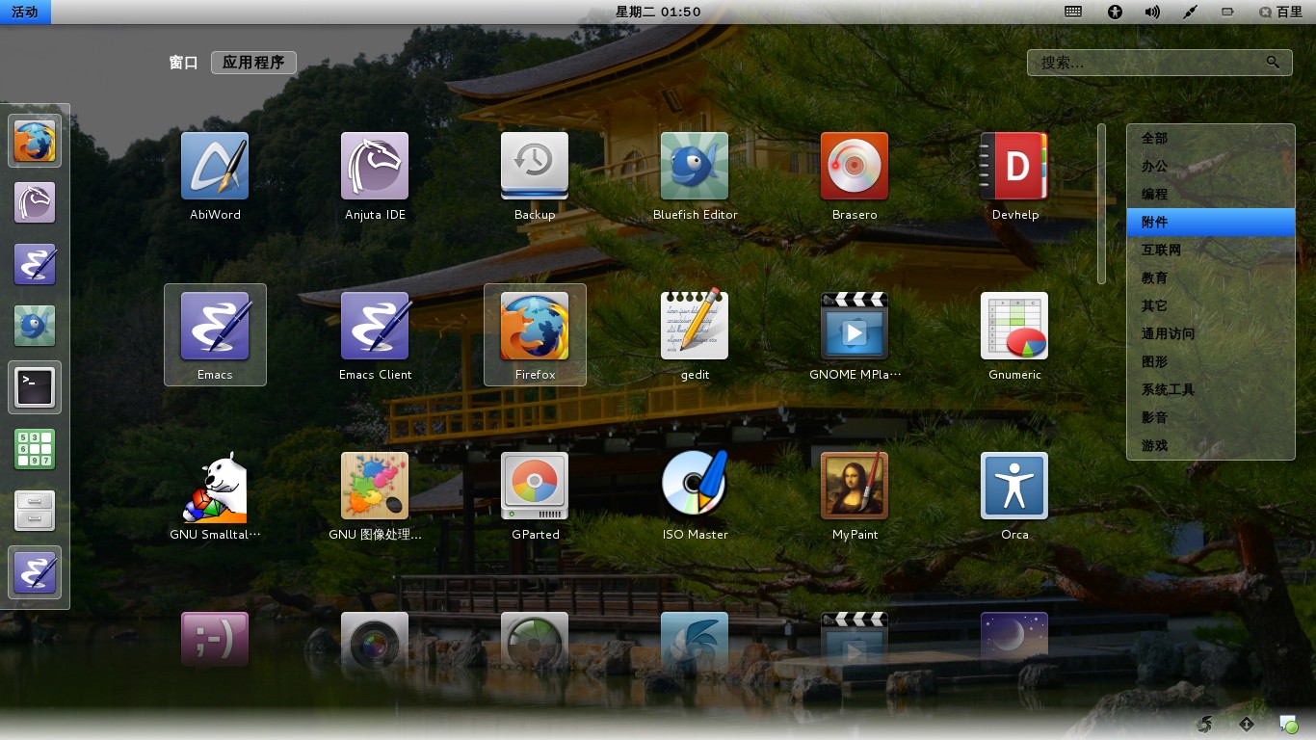Select the 系统工具 category

1211,389
